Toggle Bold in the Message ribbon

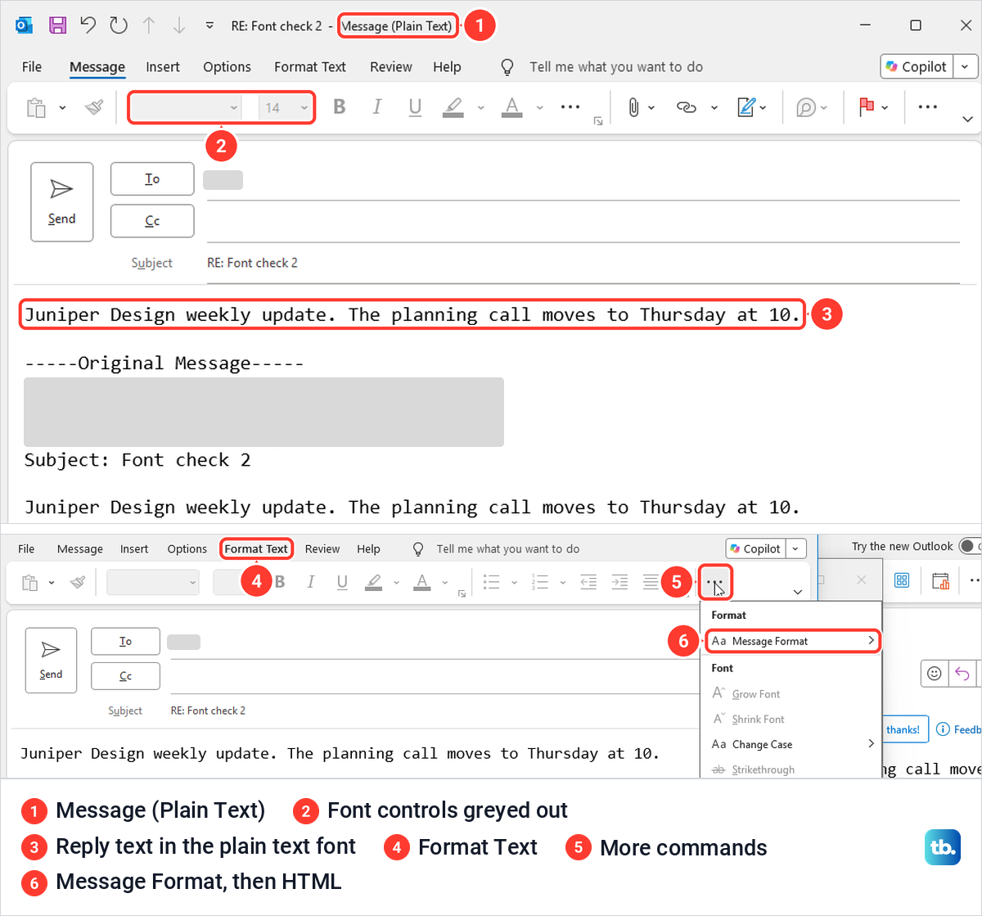click(339, 106)
